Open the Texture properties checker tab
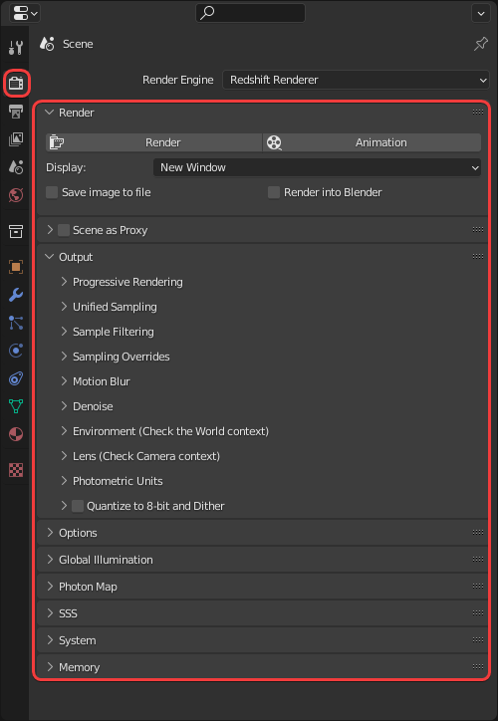 [x=16, y=470]
